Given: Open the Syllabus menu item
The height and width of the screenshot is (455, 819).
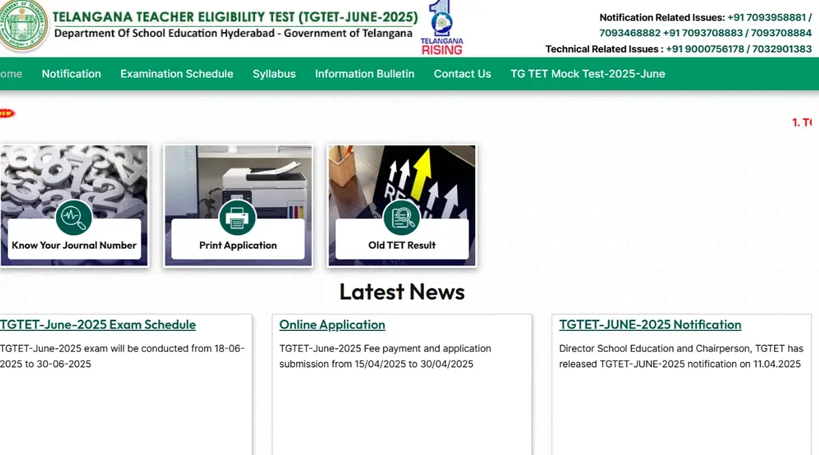Looking at the screenshot, I should click(x=274, y=74).
